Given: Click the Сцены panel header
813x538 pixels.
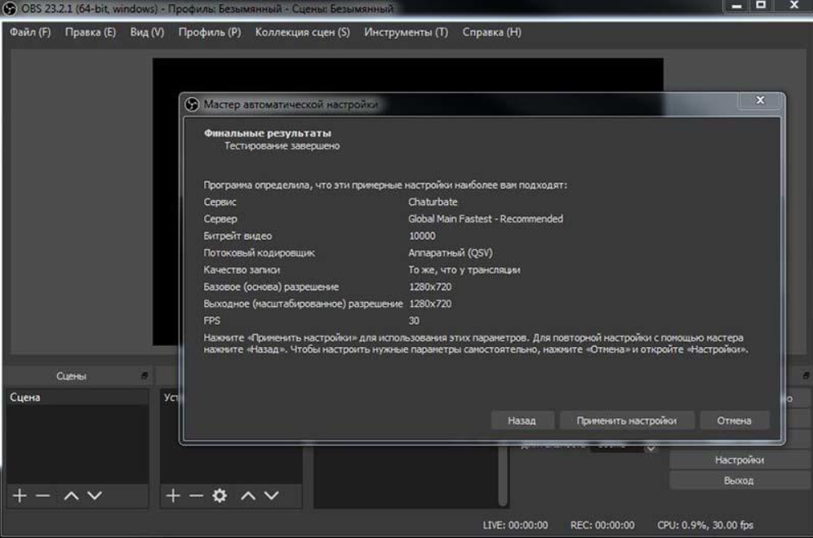Looking at the screenshot, I should [71, 376].
